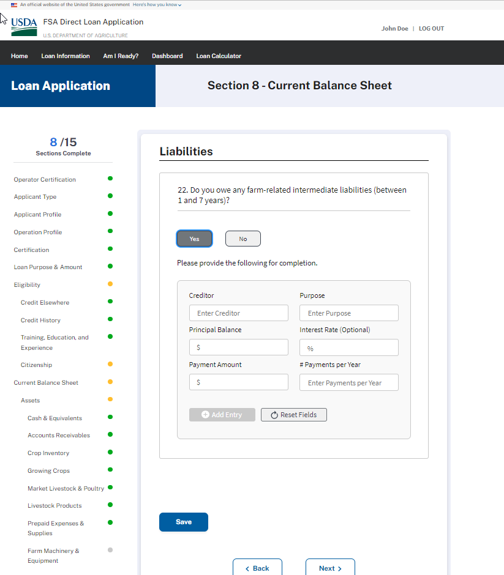Viewport: 504px width, 575px height.
Task: Open Cash & Equivalents in sidebar
Action: pos(55,418)
